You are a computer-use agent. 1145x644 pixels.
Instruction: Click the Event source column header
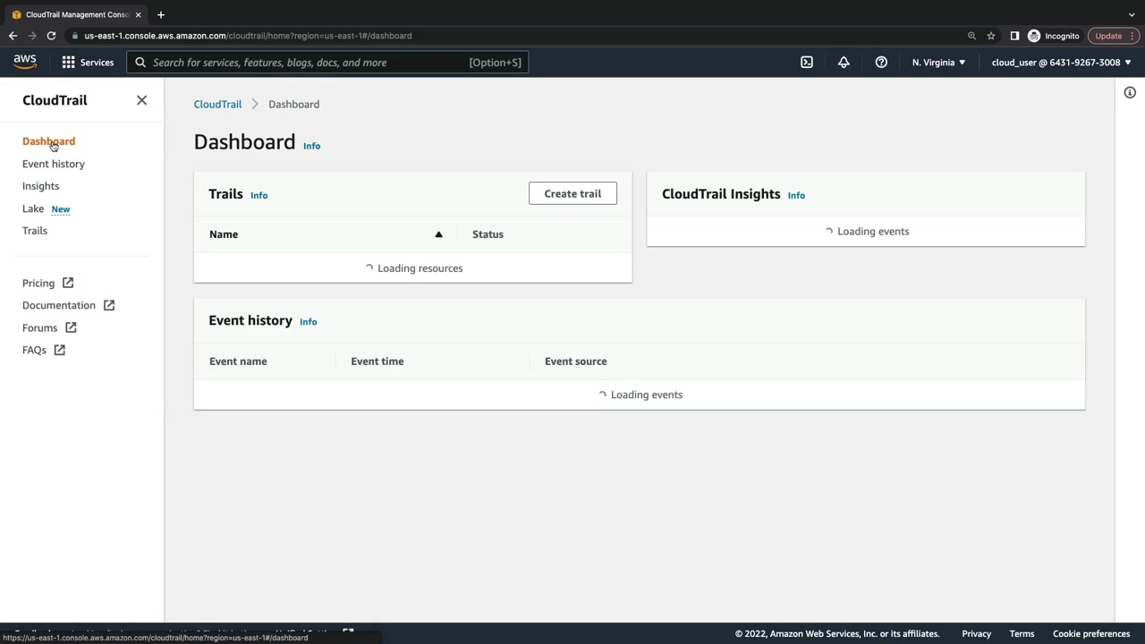point(576,361)
